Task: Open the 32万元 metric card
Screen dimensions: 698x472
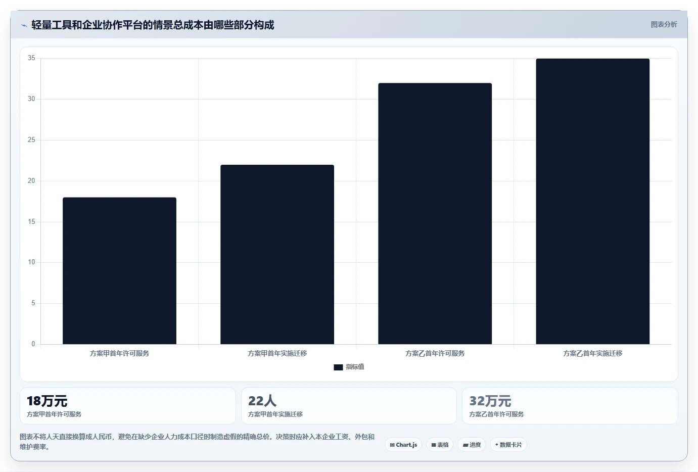Action: coord(570,406)
